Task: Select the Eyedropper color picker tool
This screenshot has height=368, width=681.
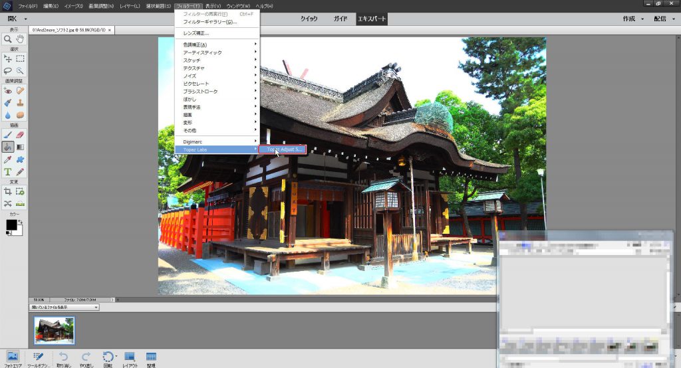Action: tap(8, 159)
